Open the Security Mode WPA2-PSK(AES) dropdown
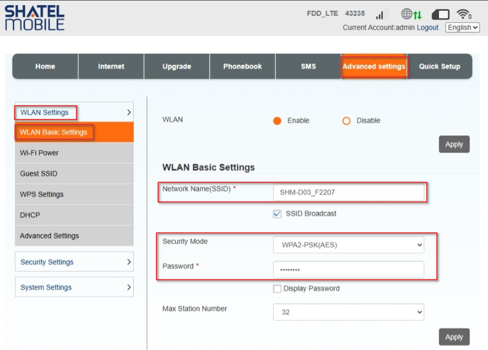 (348, 245)
